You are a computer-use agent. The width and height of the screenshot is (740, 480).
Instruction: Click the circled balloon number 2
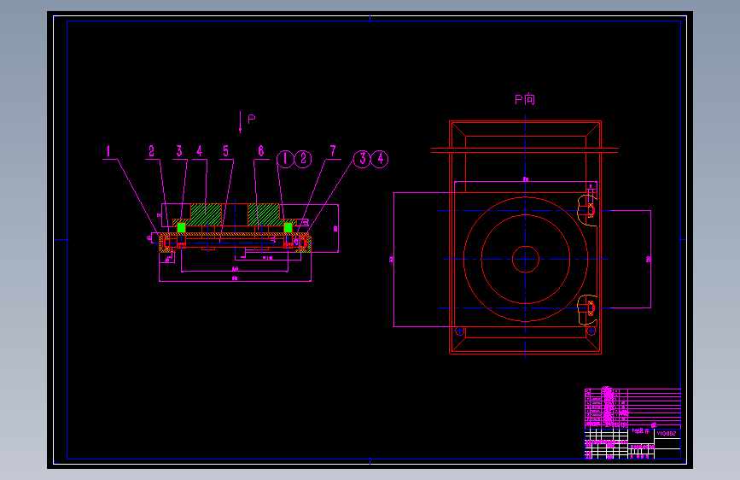pyautogui.click(x=303, y=159)
